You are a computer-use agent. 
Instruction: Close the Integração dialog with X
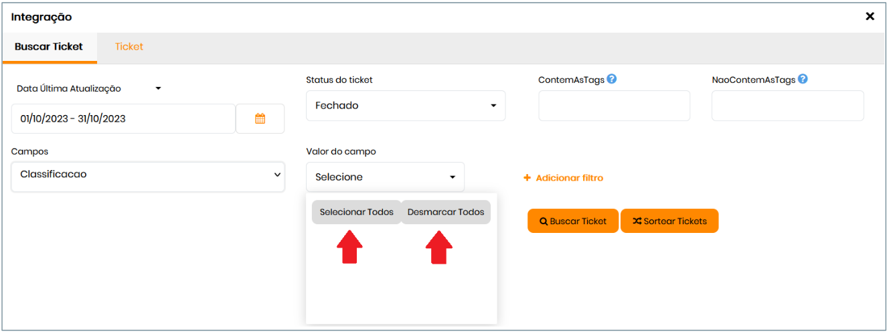coord(870,17)
